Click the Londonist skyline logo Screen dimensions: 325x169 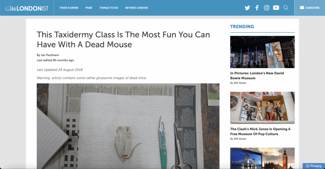[x=27, y=8]
